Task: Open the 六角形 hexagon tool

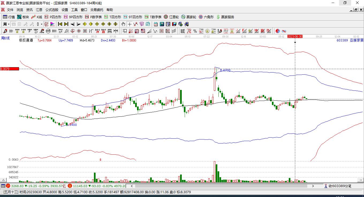Action: (206, 17)
